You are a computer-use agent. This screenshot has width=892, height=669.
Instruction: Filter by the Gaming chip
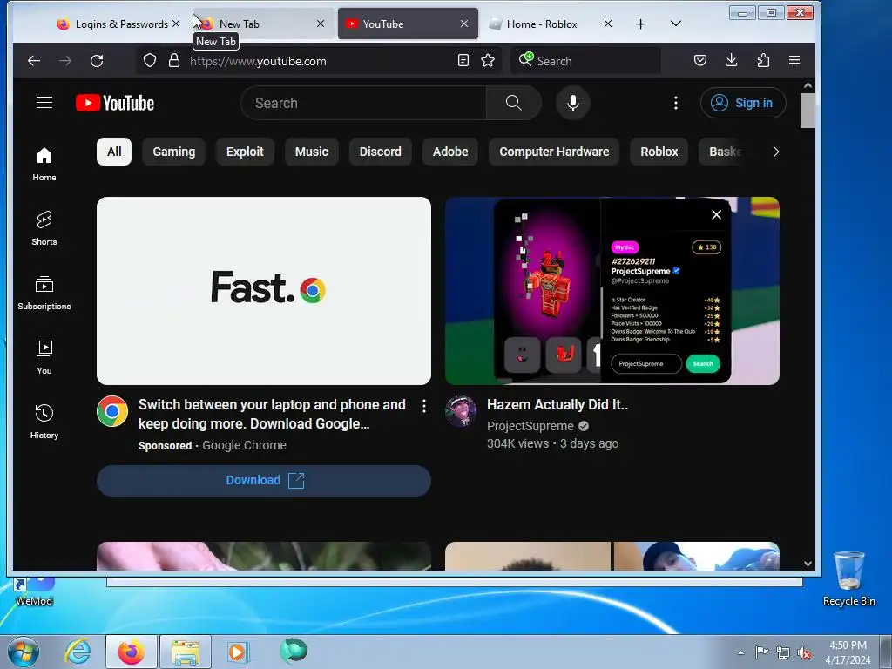[173, 152]
